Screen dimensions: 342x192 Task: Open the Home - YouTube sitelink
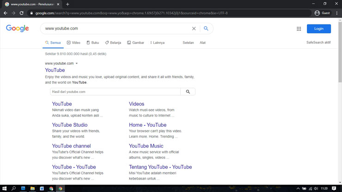coord(148,125)
